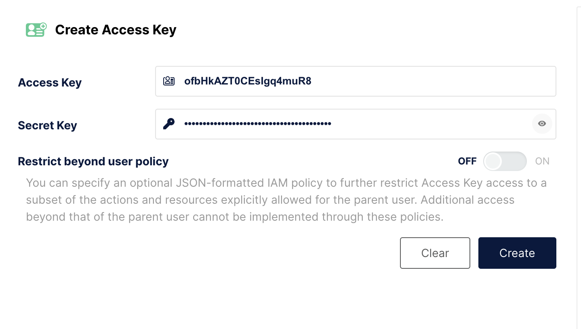This screenshot has width=581, height=329.
Task: Click the key icon in Secret Key field
Action: [169, 123]
